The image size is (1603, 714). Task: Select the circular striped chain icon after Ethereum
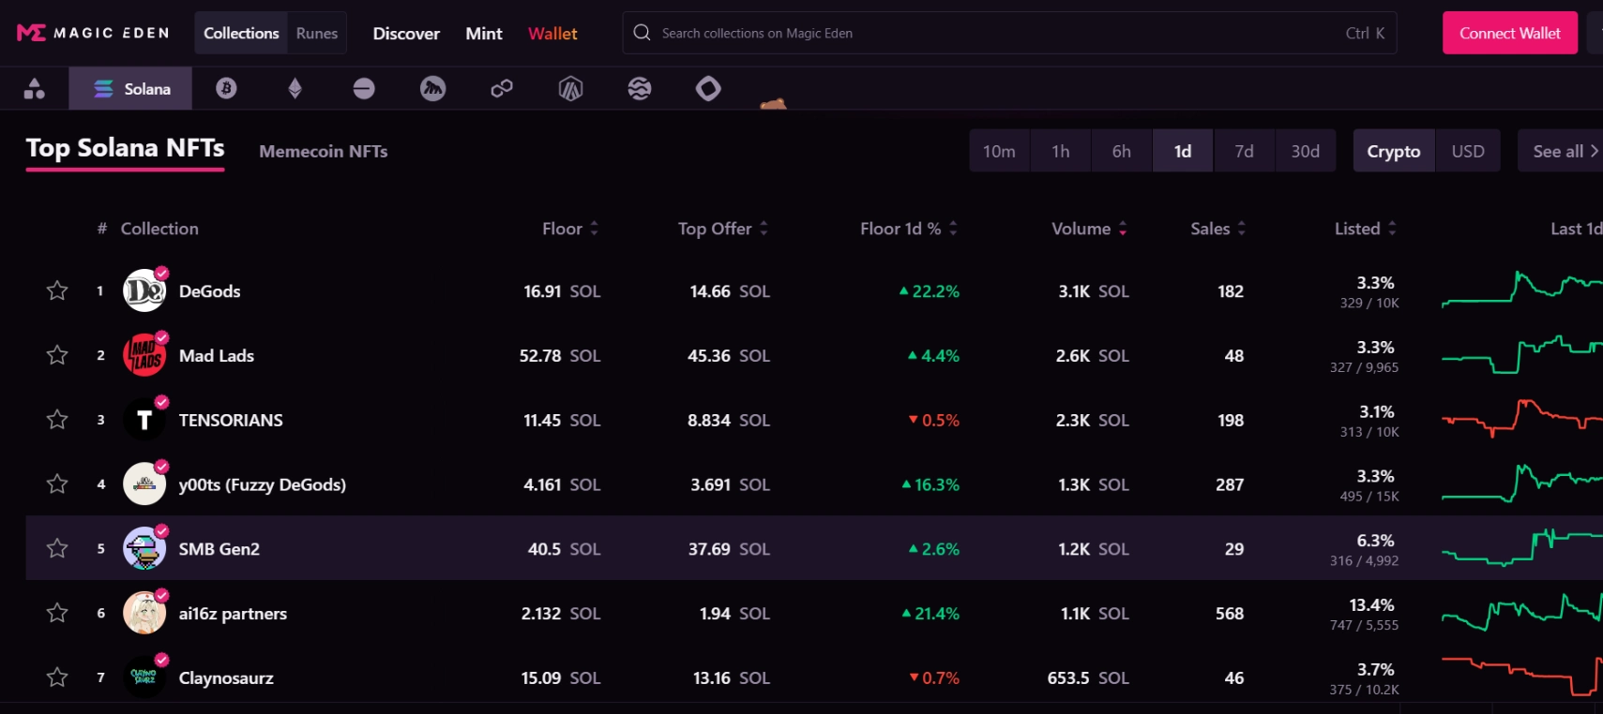(x=364, y=89)
